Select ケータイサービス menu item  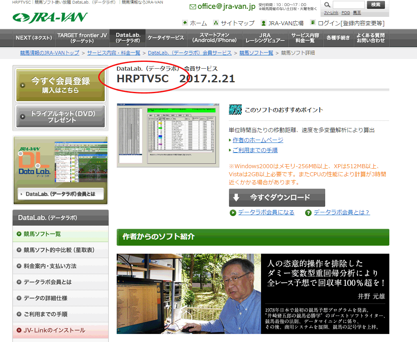coord(166,38)
